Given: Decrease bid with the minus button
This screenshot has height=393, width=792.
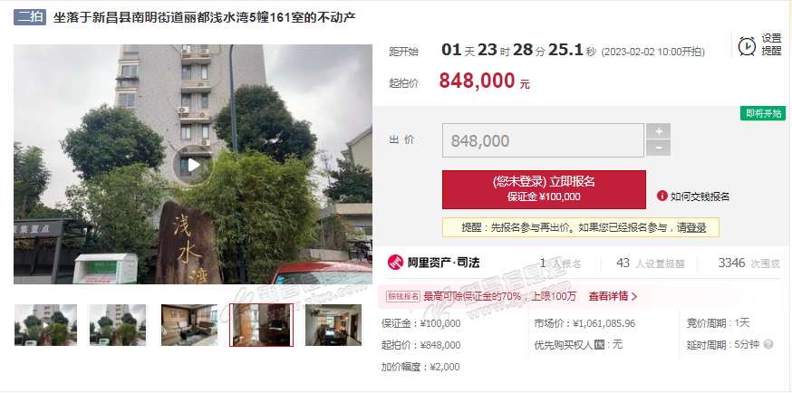Looking at the screenshot, I should click(659, 148).
